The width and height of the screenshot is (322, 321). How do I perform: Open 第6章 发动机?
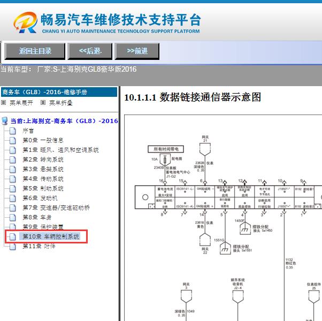[x=40, y=198]
